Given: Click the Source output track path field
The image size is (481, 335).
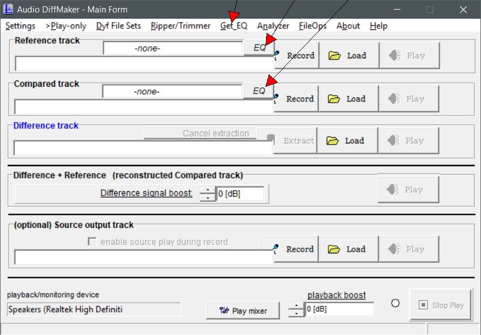Looking at the screenshot, I should [x=144, y=257].
